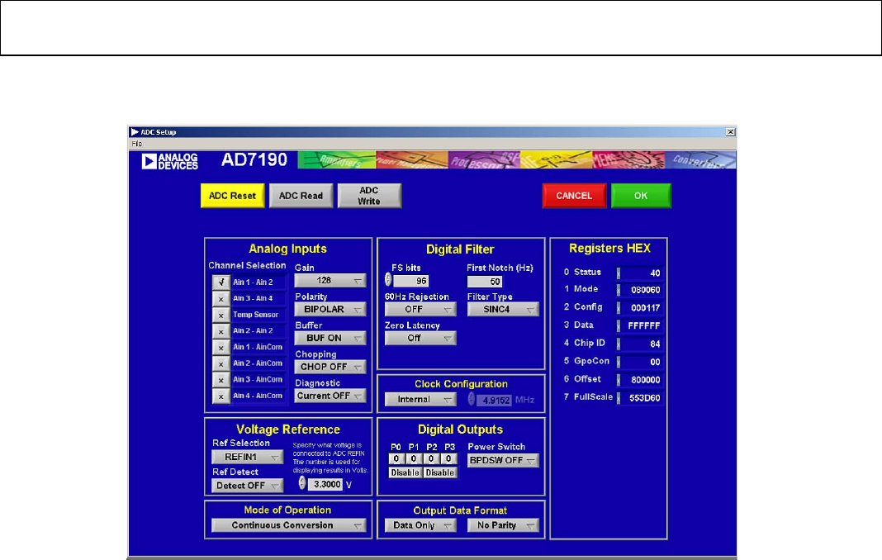Enable the Temp Sensor channel
The image size is (882, 560).
click(x=221, y=315)
